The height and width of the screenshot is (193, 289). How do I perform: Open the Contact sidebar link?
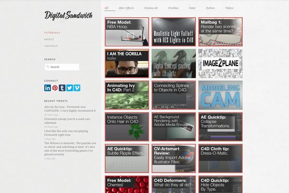[51, 46]
